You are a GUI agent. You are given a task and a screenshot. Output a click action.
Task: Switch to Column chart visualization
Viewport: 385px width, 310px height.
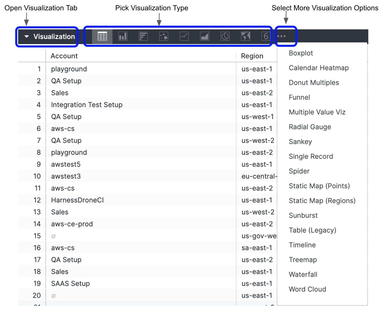click(123, 36)
